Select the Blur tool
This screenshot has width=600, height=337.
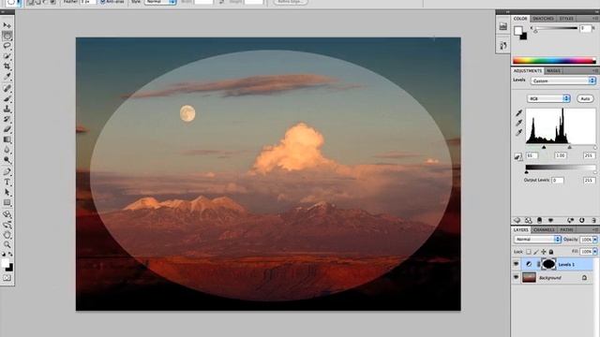7,150
